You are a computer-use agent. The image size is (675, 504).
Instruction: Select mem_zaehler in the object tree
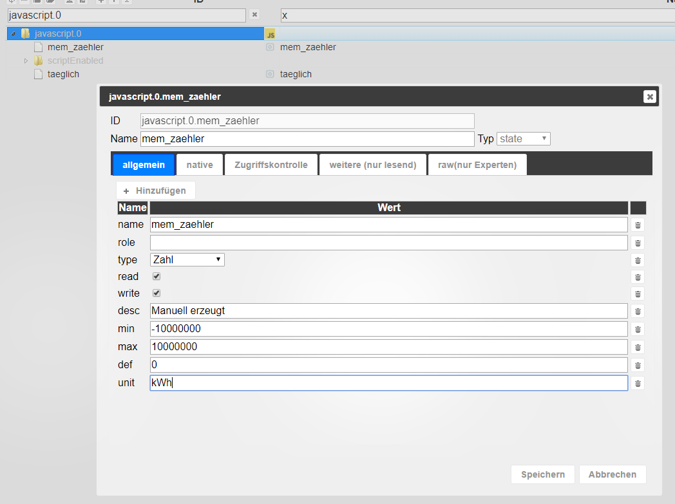[75, 47]
